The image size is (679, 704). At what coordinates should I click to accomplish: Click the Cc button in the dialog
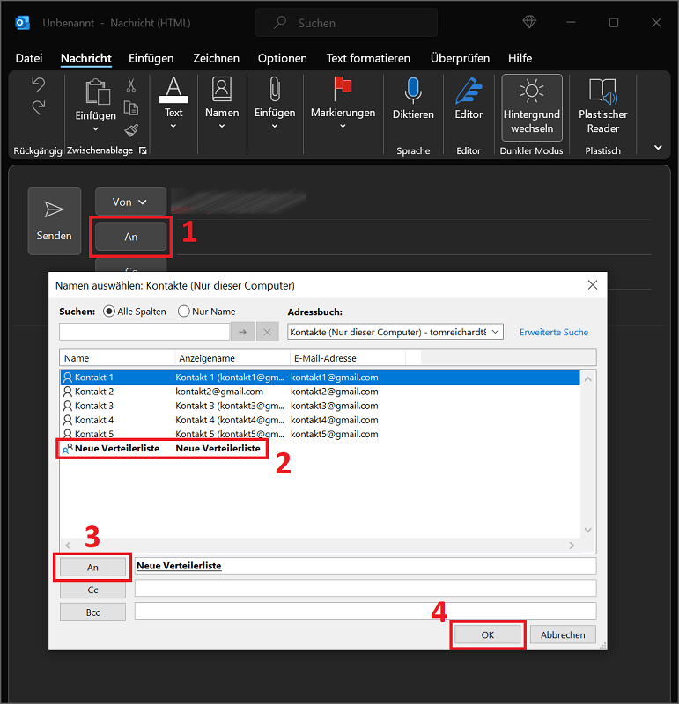coord(92,590)
